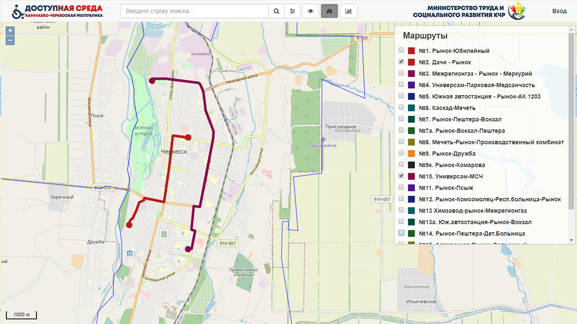
Task: Click the Ministry of Labour emblem
Action: 517,11
